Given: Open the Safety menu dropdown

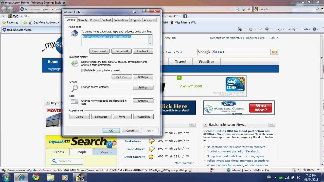Looking at the screenshot, I should coord(293,29).
